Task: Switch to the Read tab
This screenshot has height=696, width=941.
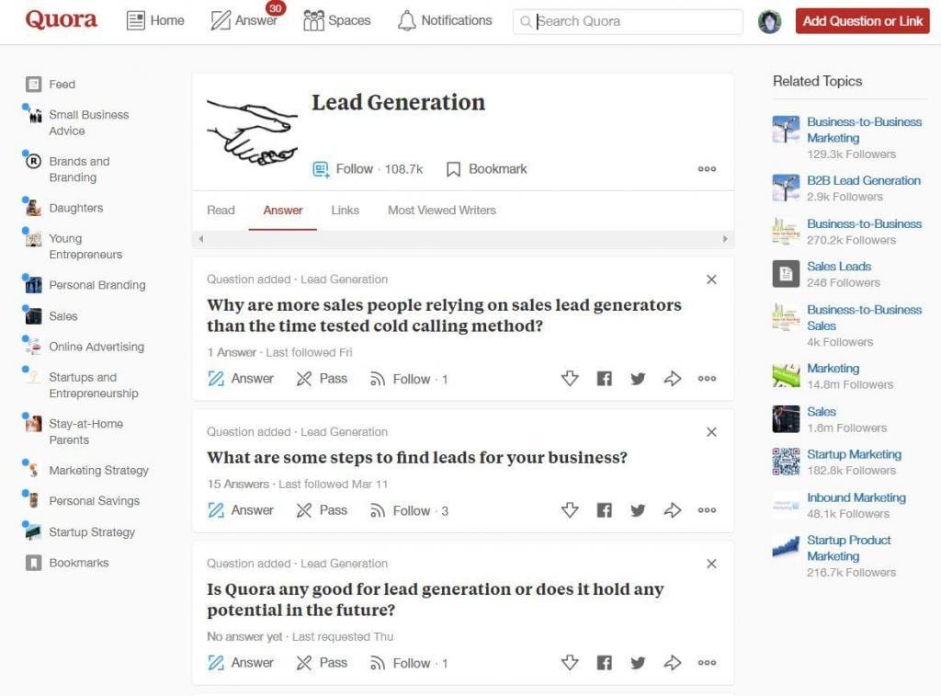Action: tap(221, 211)
